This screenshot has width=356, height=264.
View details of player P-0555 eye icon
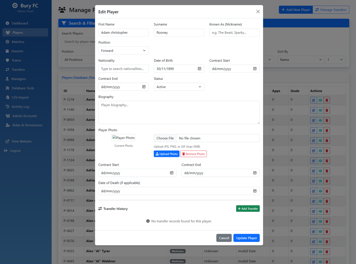pos(320,252)
